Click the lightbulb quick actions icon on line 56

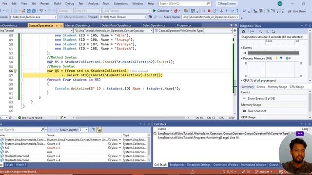(x=15, y=70)
